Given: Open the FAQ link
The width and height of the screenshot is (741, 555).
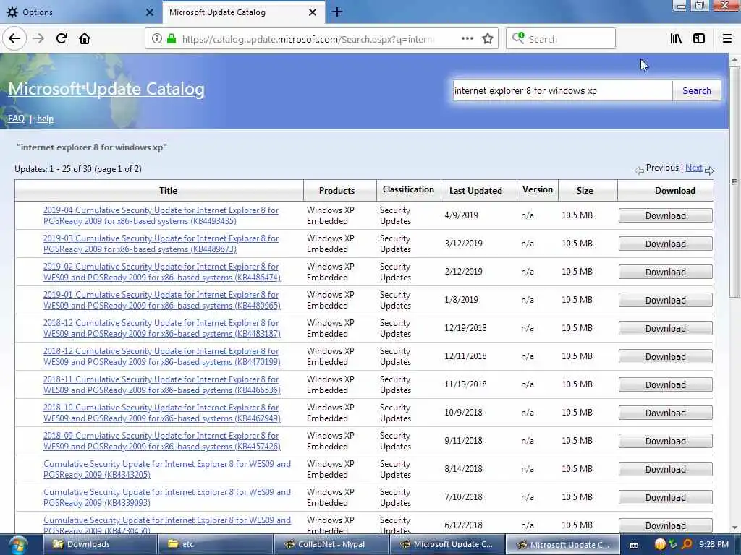Looking at the screenshot, I should (x=16, y=119).
